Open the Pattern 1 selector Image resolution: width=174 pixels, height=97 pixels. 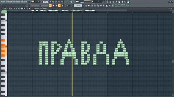tap(78, 5)
